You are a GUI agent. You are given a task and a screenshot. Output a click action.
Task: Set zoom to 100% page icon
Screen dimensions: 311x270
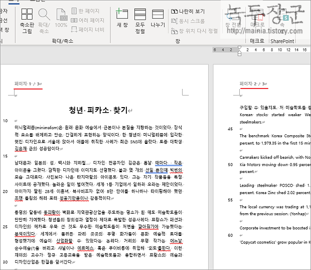click(61, 18)
